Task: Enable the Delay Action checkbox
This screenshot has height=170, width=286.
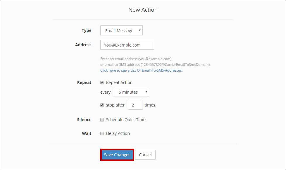Action: tap(102, 133)
